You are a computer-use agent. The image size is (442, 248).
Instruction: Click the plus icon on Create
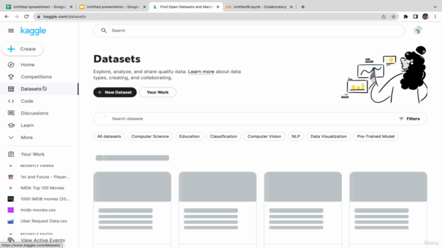(11, 49)
